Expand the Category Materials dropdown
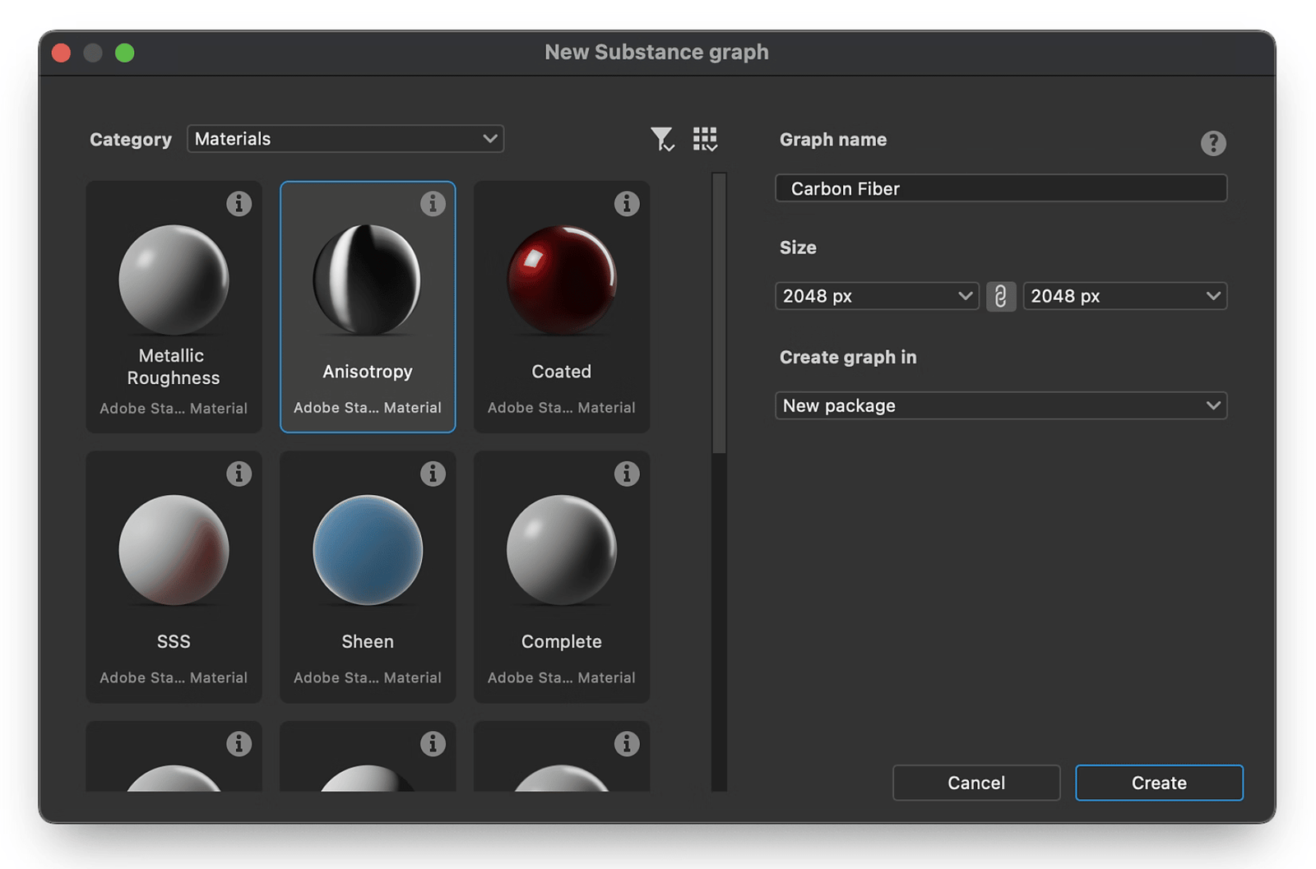 [x=345, y=139]
